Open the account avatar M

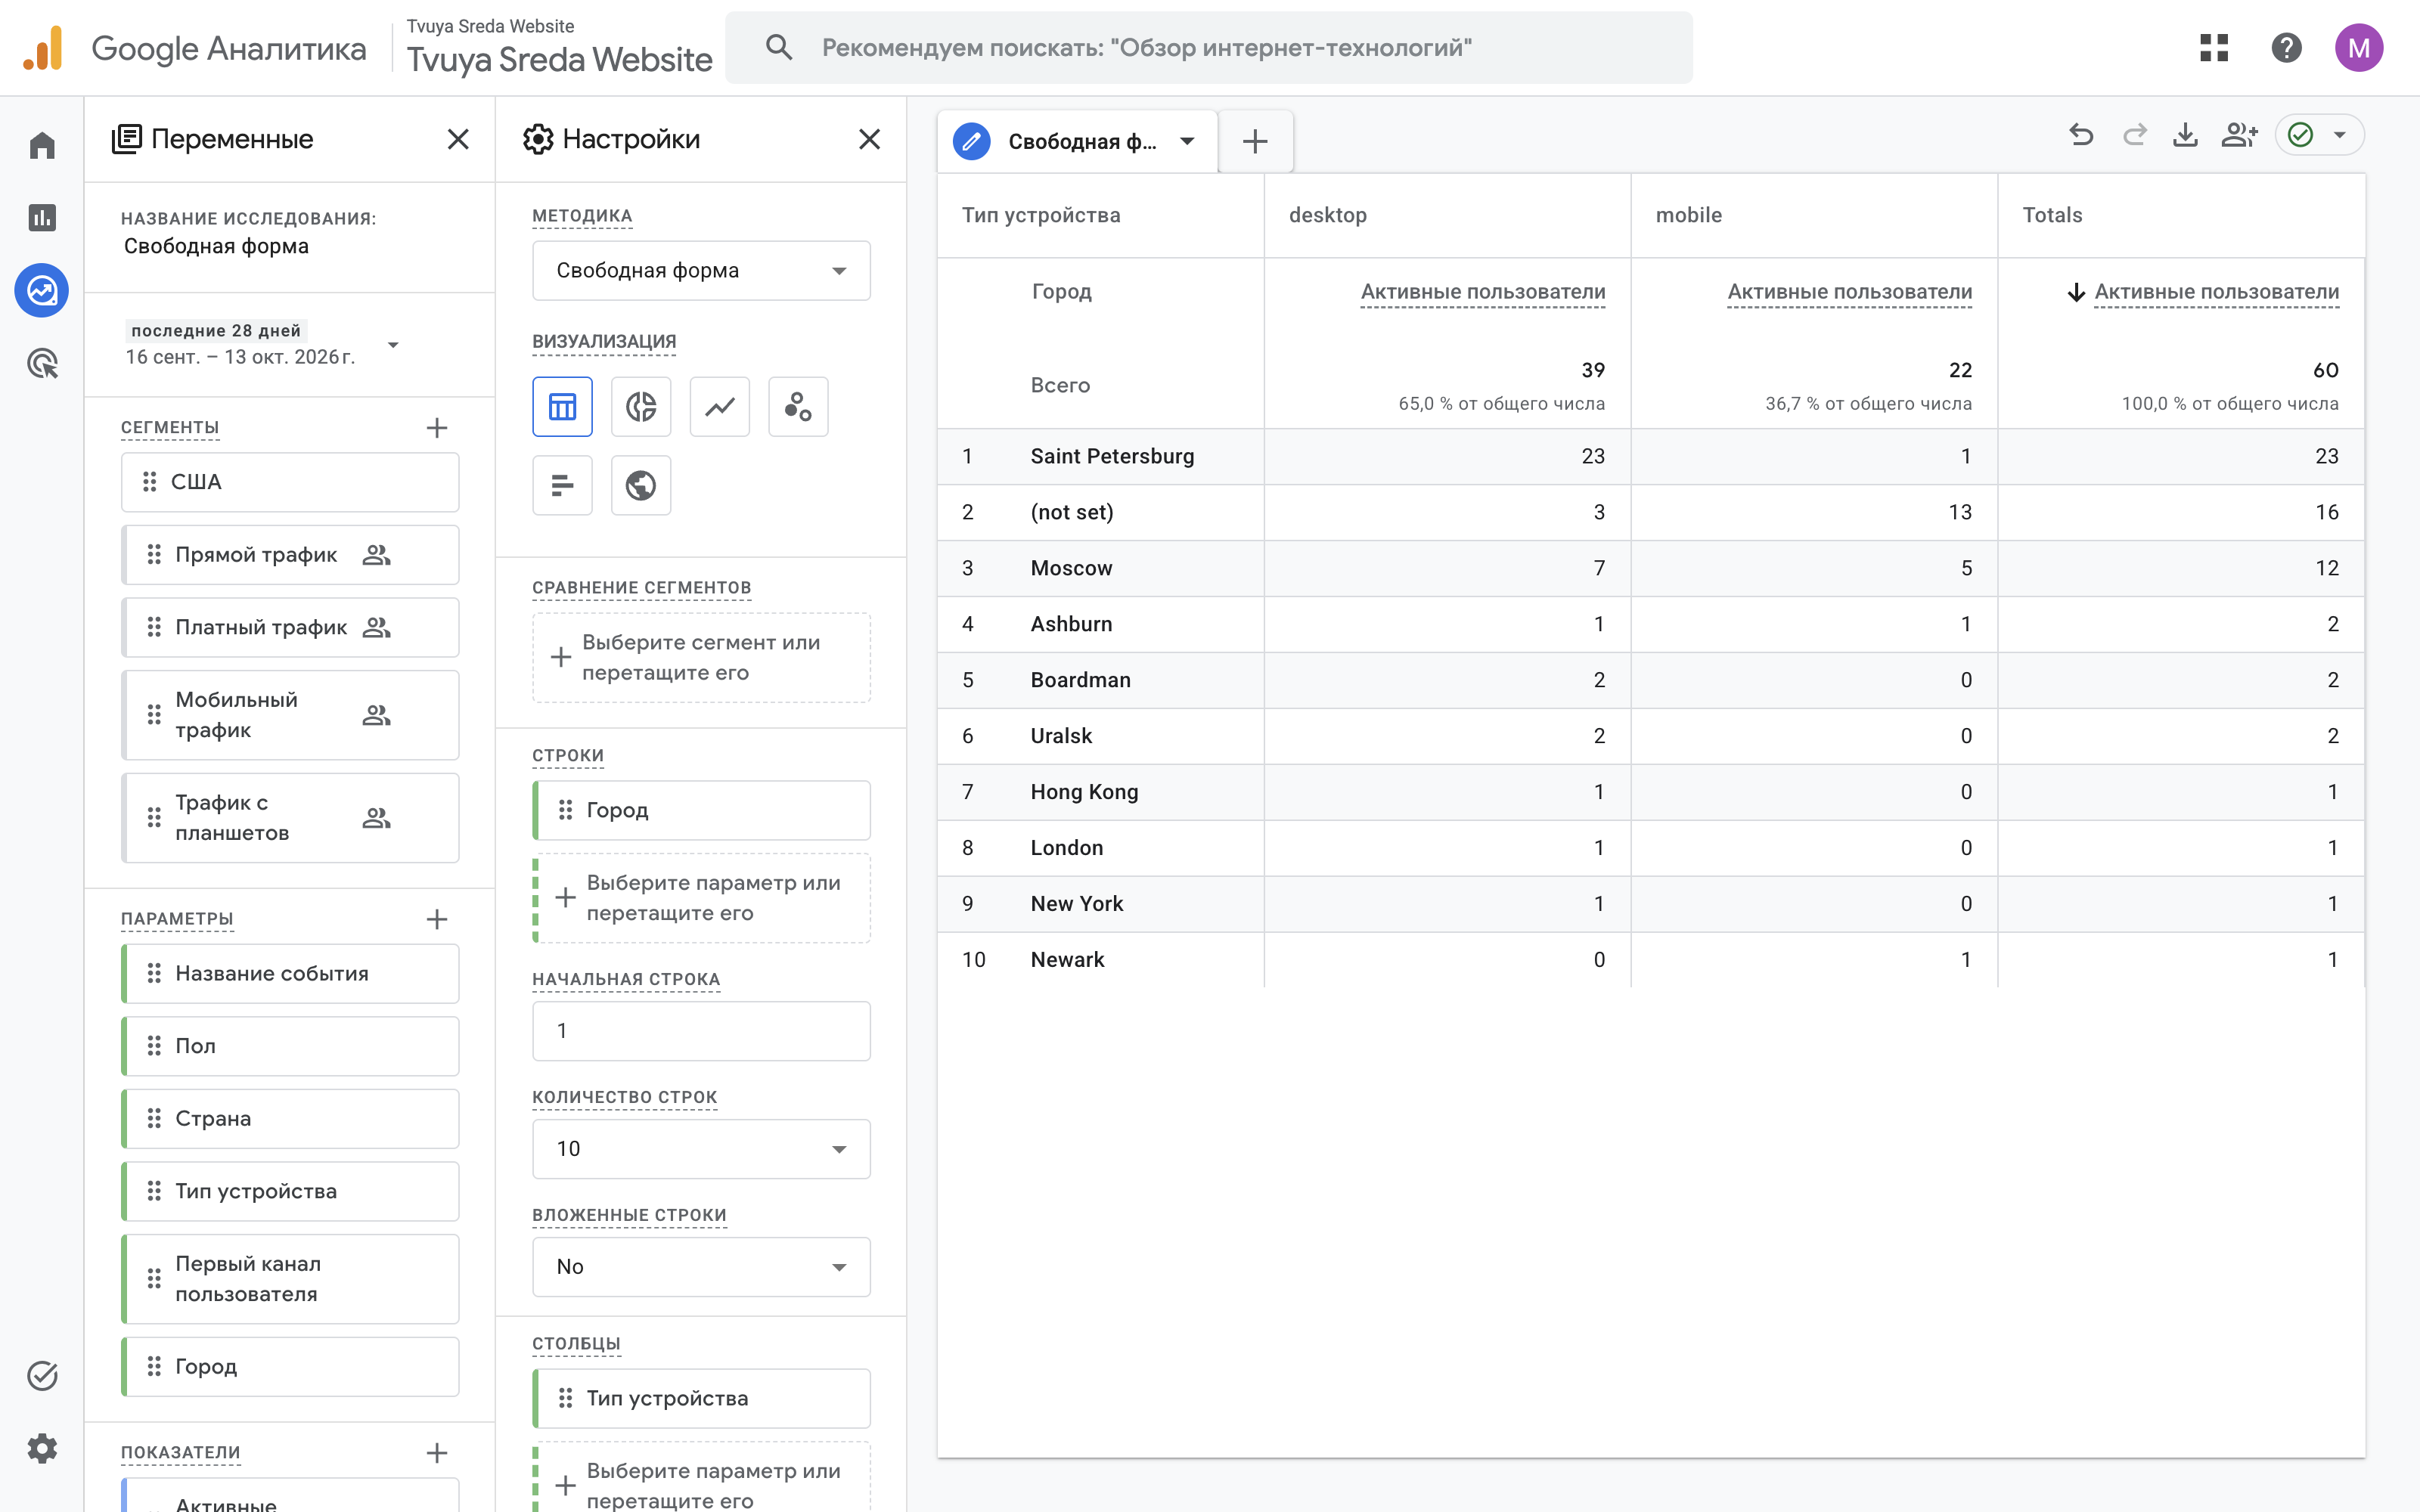coord(2359,47)
